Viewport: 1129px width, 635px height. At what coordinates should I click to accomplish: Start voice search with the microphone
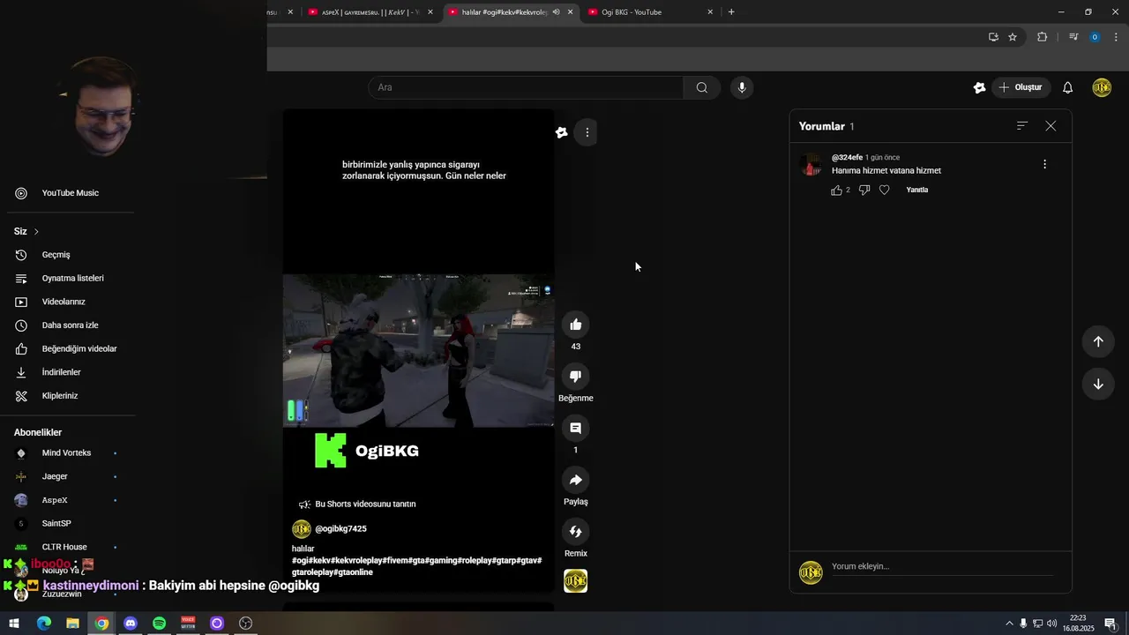[742, 87]
